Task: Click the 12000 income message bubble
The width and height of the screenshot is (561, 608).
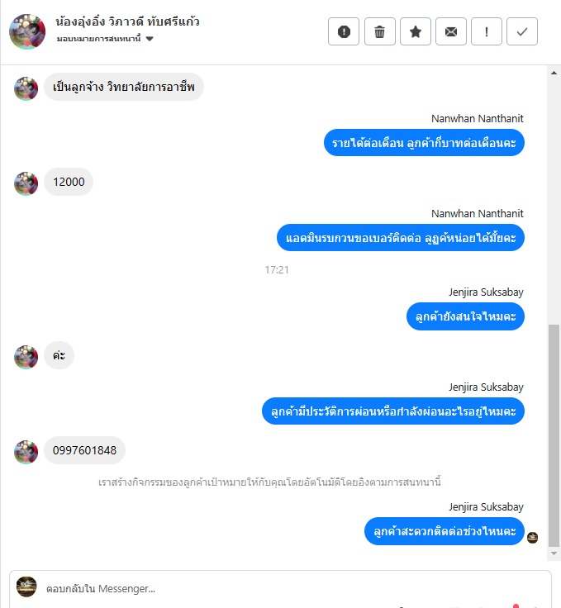Action: pyautogui.click(x=69, y=182)
